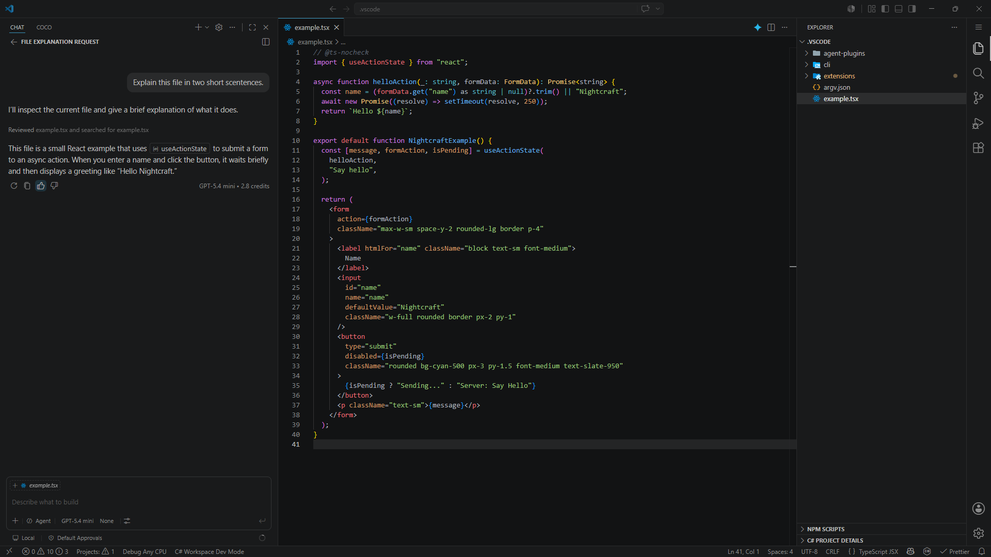
Task: Close the chat panel
Action: click(x=266, y=27)
